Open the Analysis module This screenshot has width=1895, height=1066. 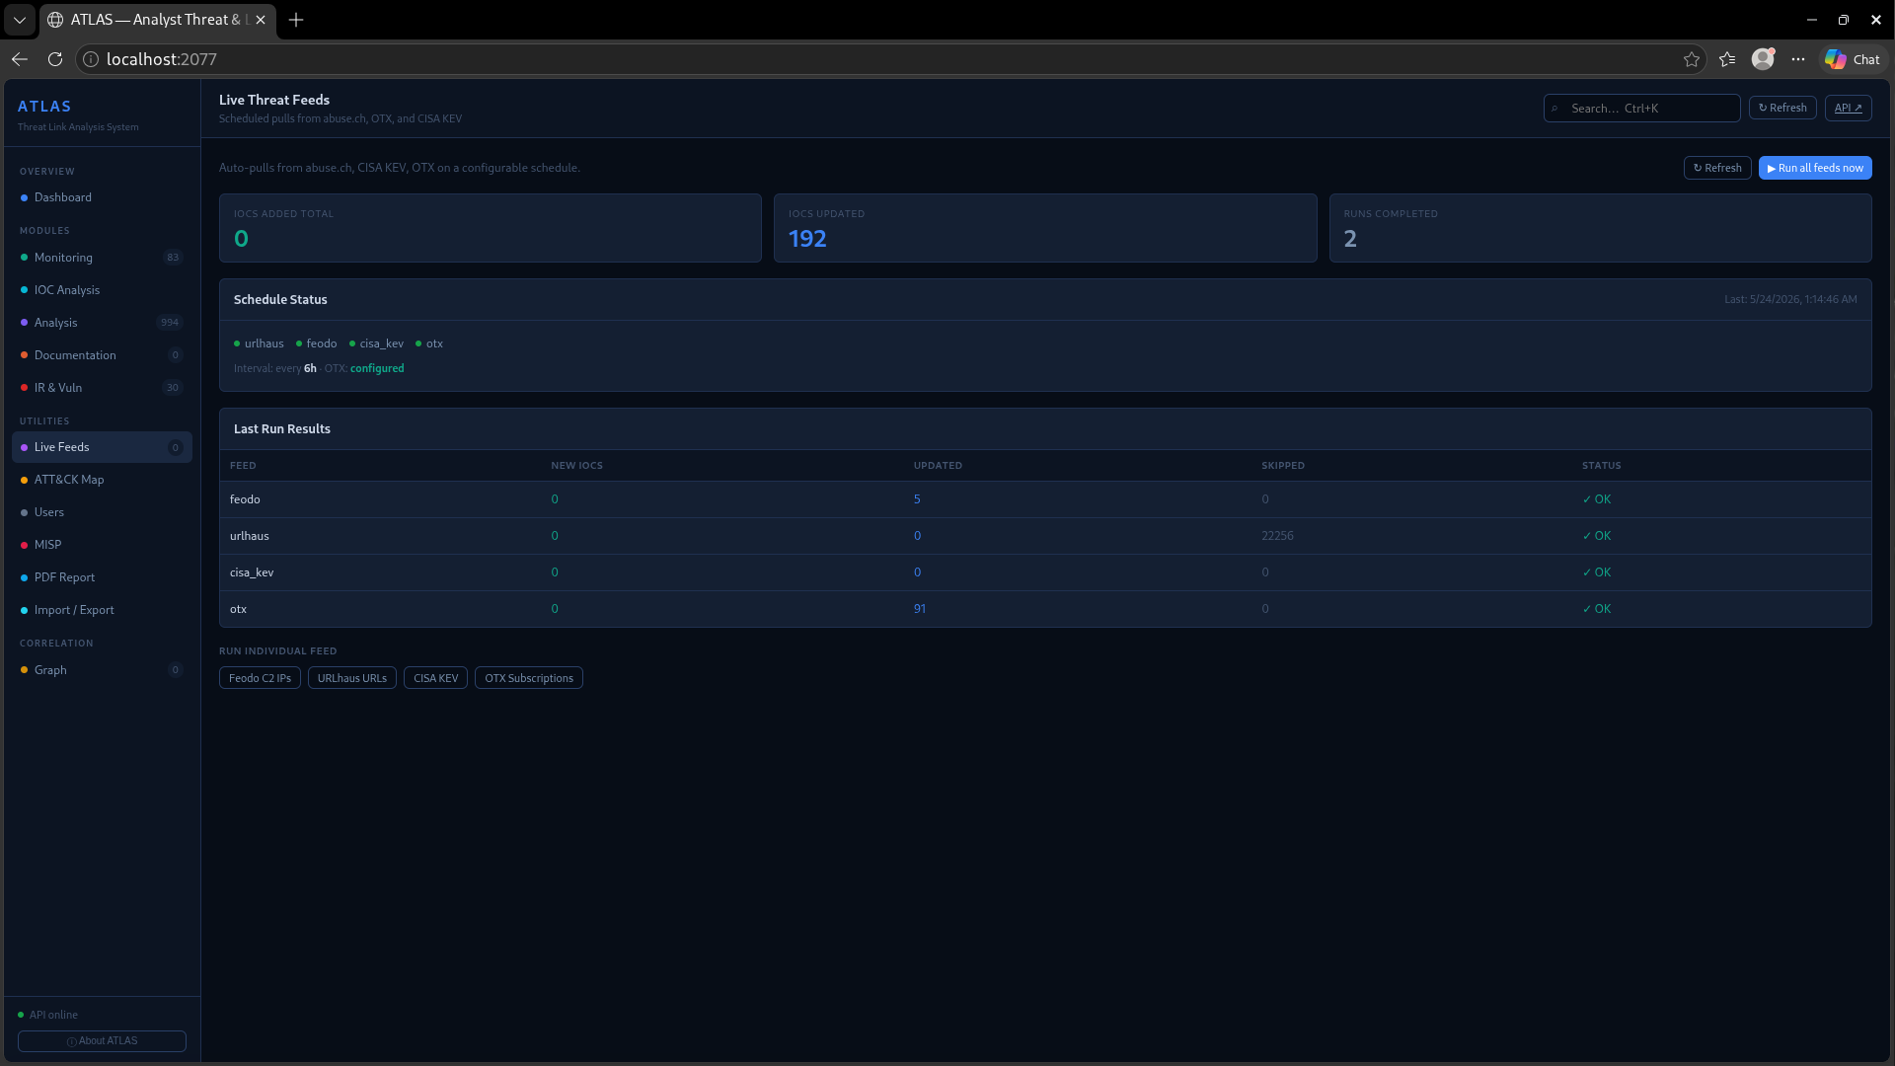coord(102,323)
